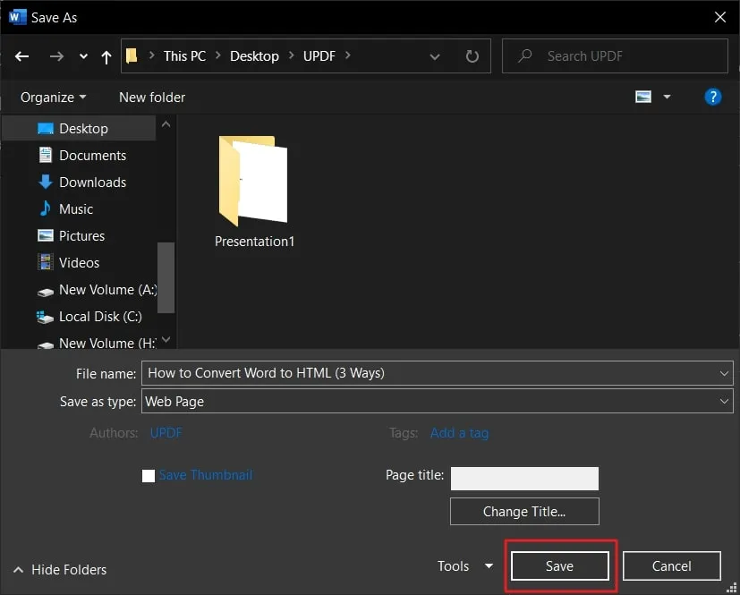
Task: Open the File name dropdown arrow
Action: click(724, 373)
